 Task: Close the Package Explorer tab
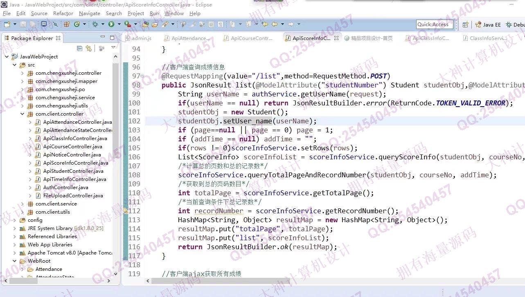coord(58,38)
